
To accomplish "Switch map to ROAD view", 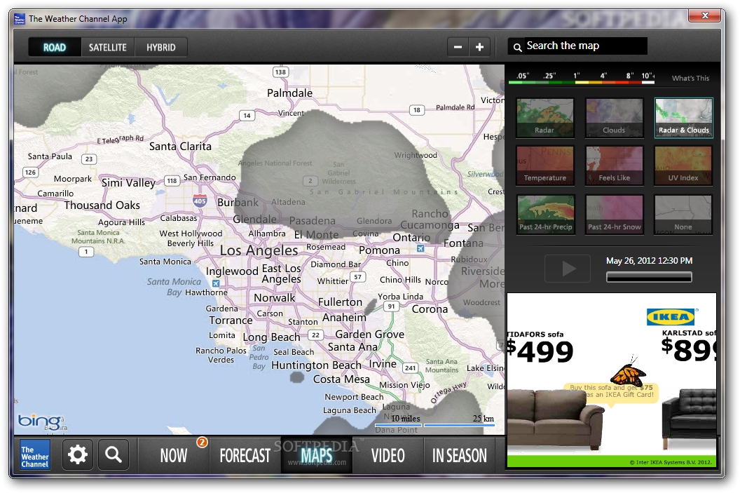I will pyautogui.click(x=54, y=47).
